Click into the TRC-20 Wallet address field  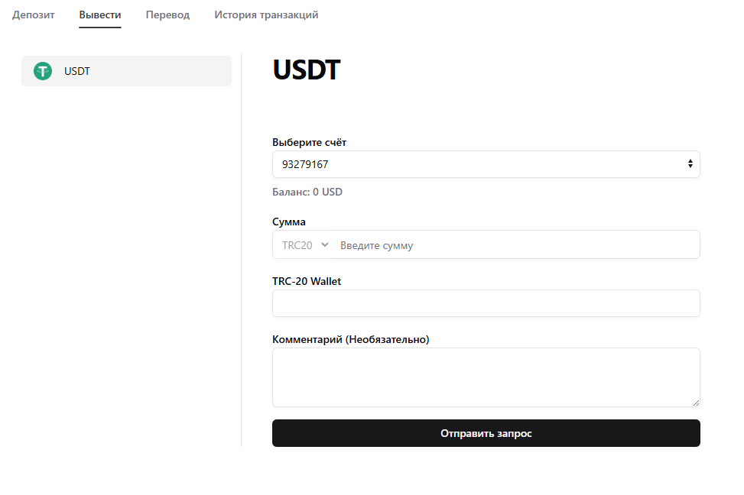[486, 303]
